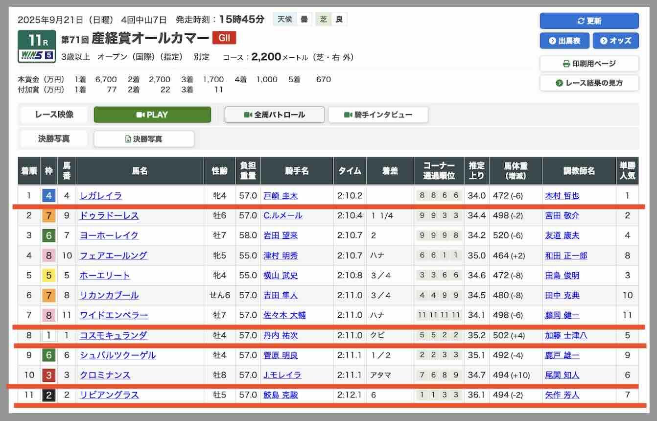
Task: Open レース結果の見方 help guide
Action: pyautogui.click(x=589, y=83)
